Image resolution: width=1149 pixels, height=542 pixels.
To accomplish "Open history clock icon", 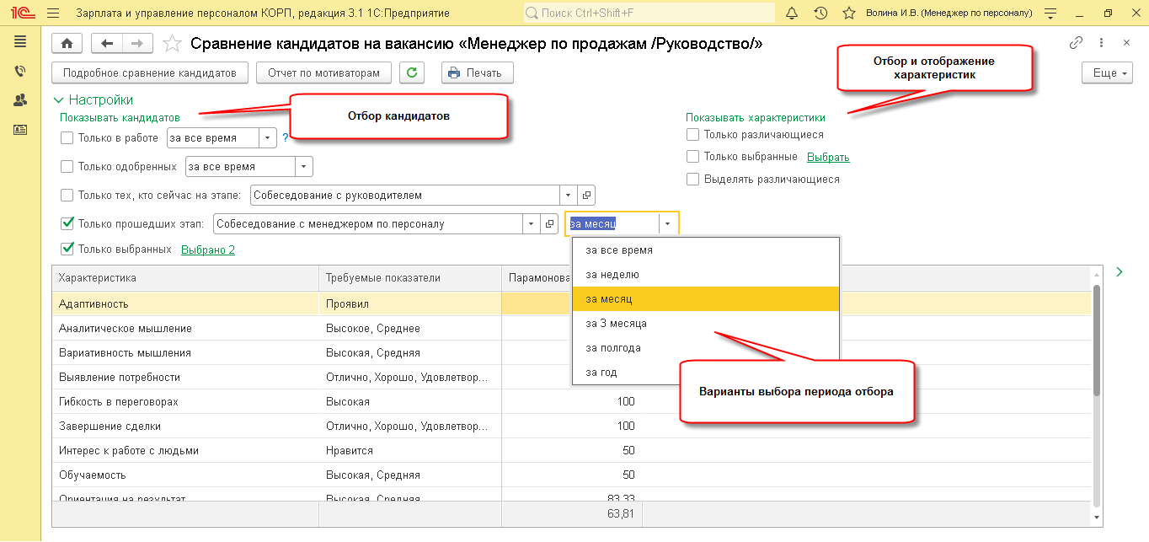I will 820,13.
